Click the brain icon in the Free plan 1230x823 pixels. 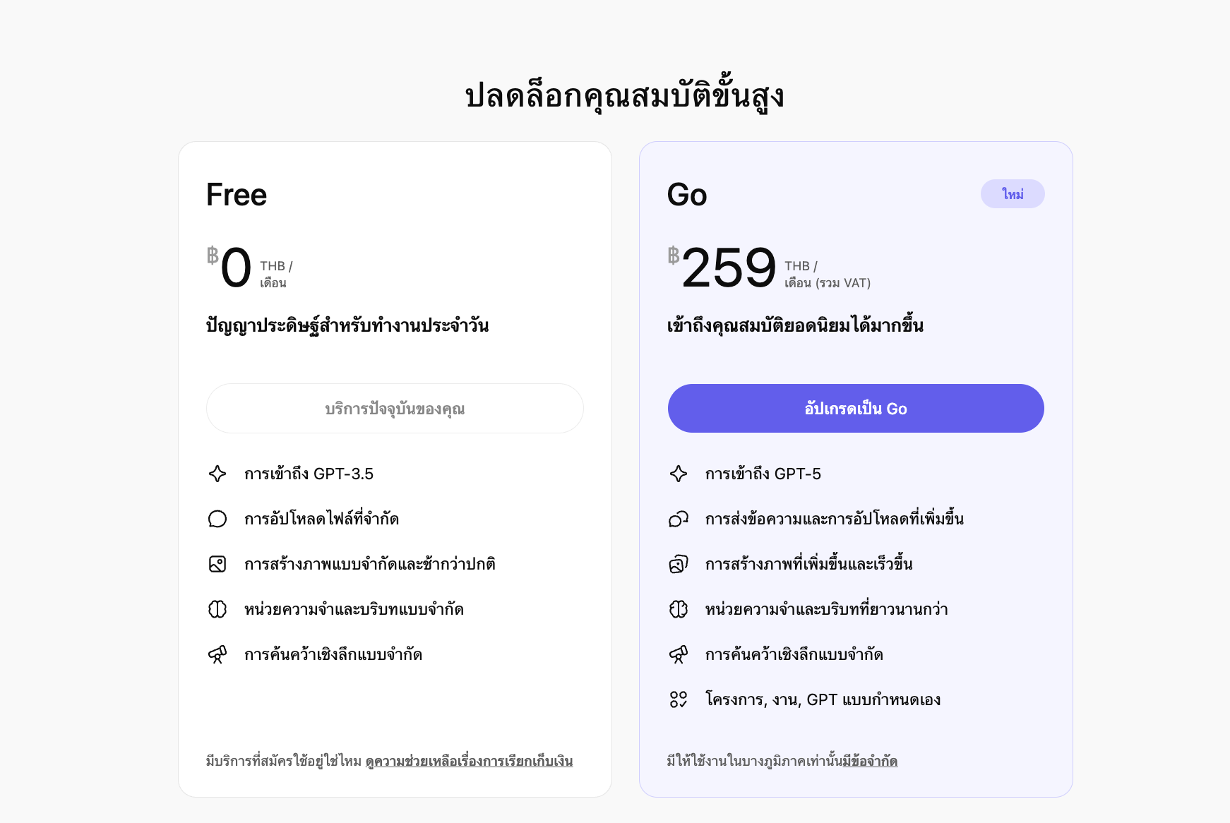pos(217,609)
